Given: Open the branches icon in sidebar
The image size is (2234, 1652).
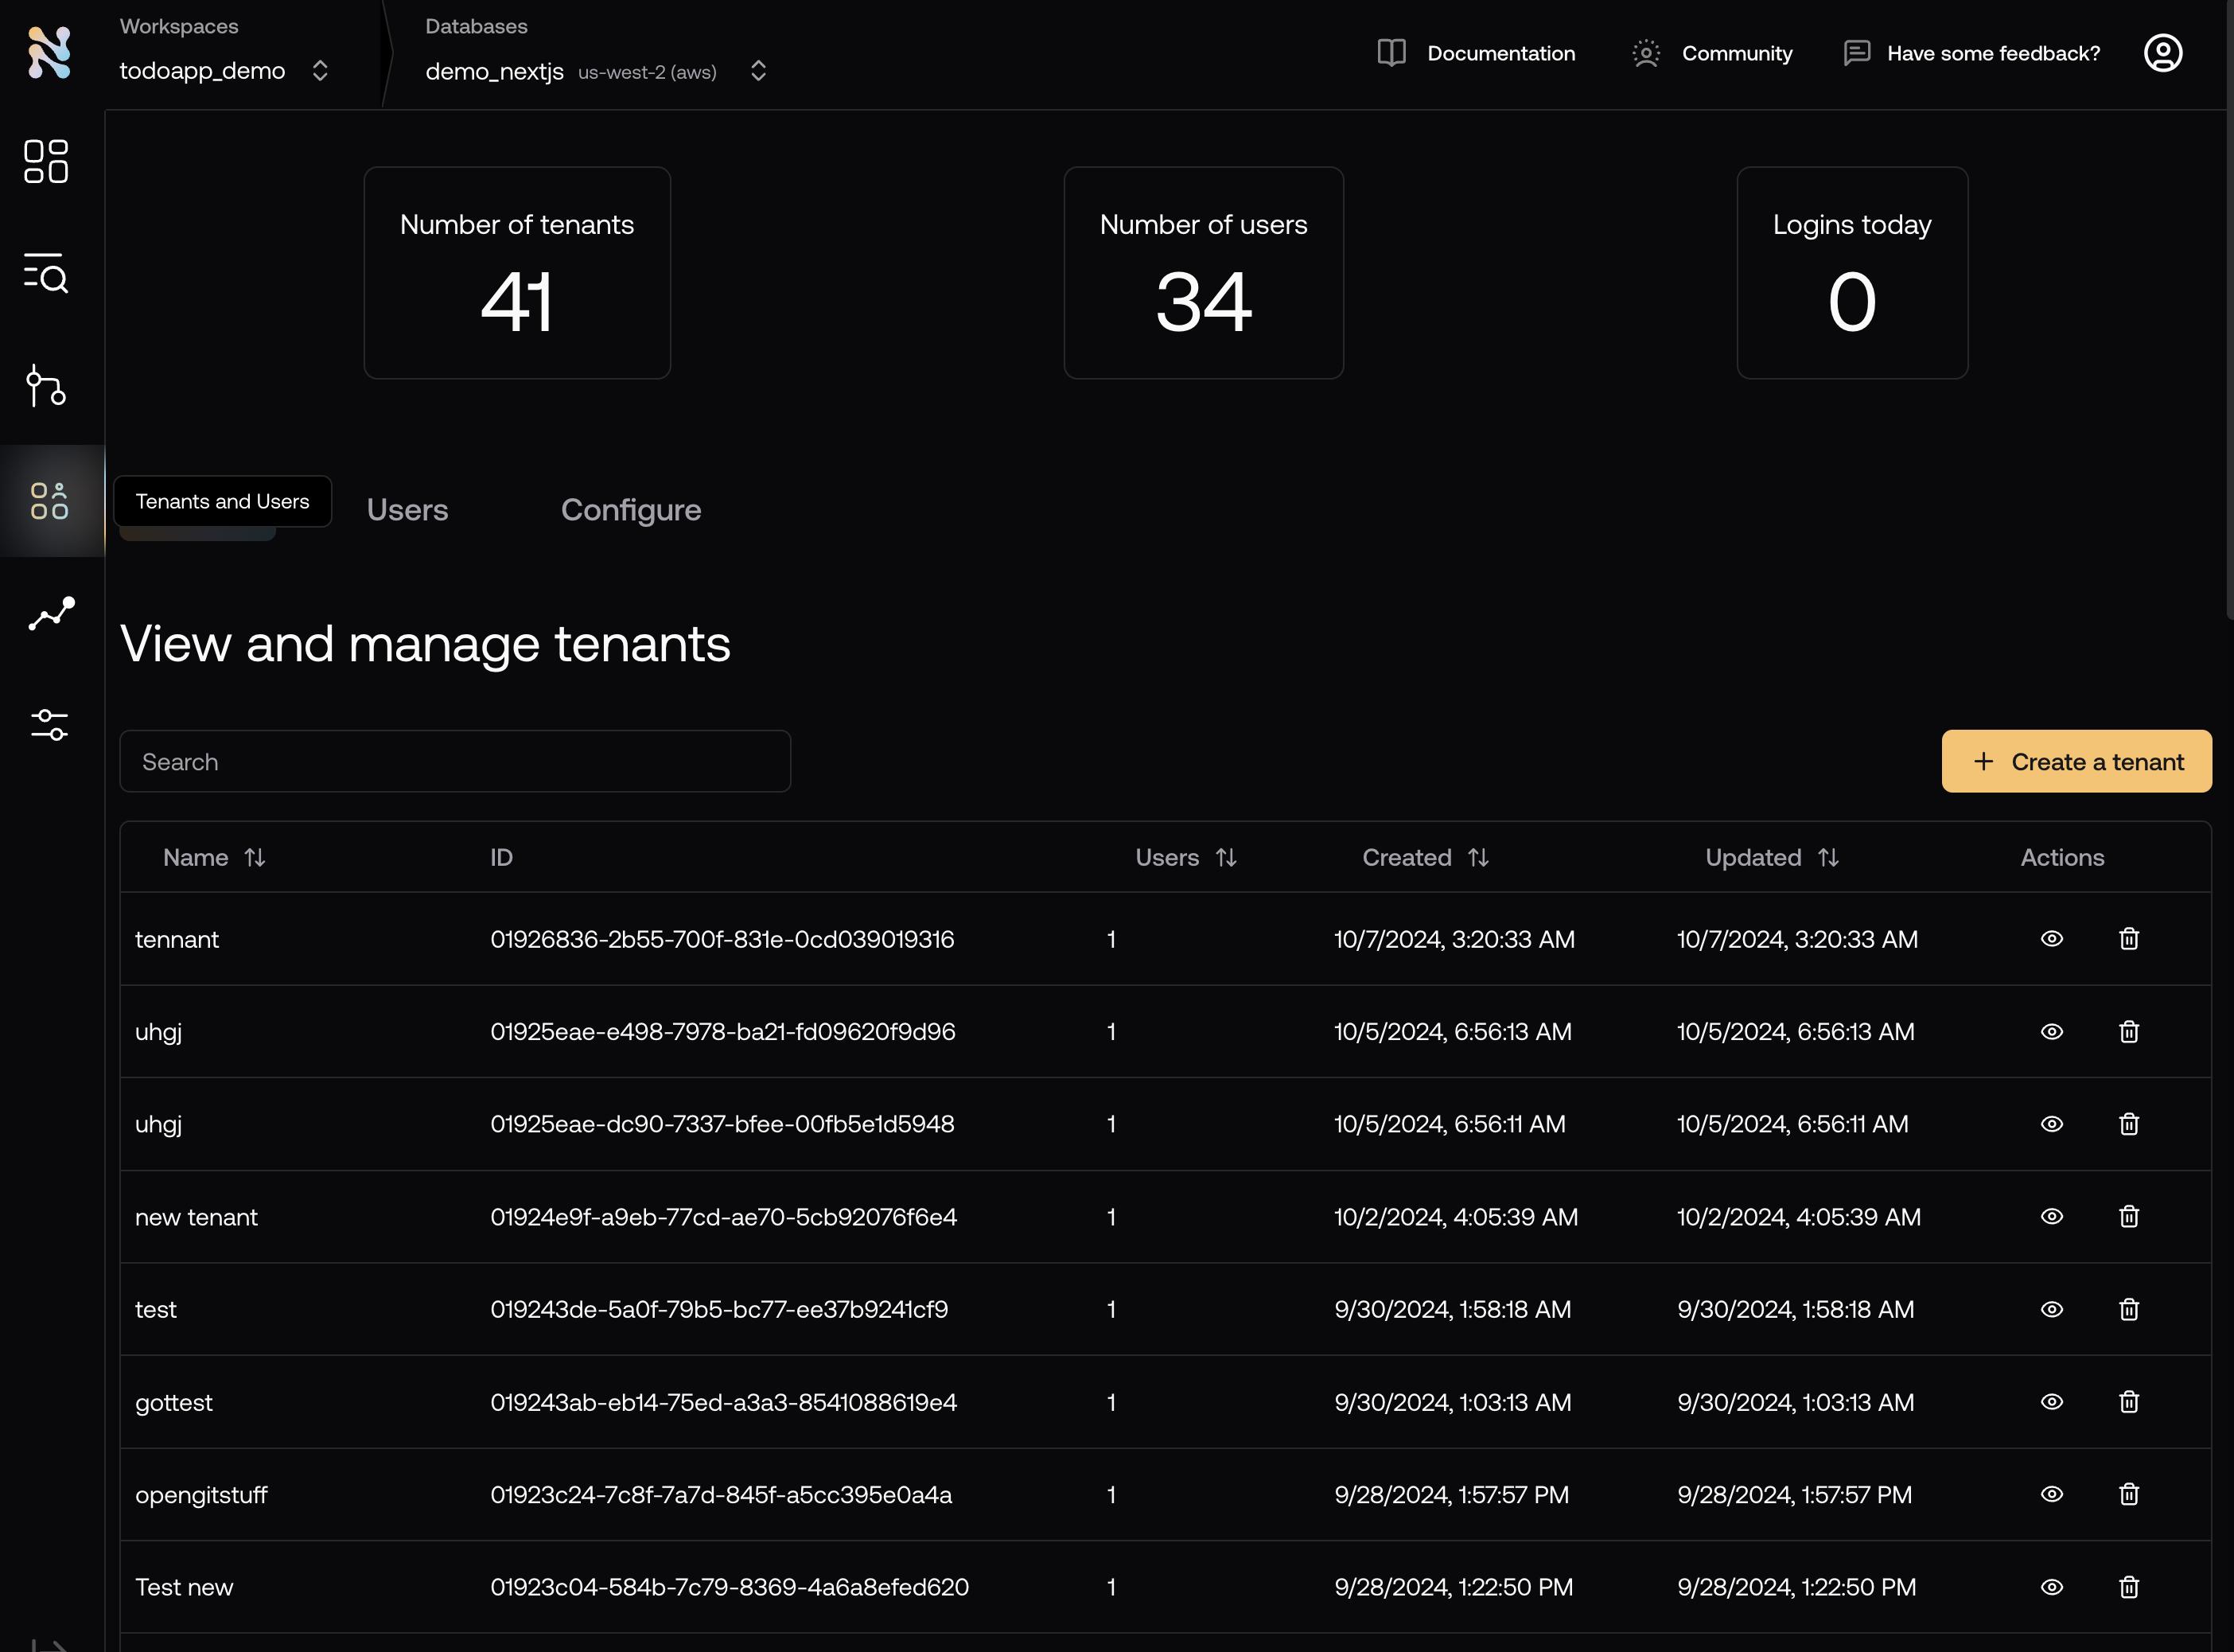Looking at the screenshot, I should [x=46, y=386].
